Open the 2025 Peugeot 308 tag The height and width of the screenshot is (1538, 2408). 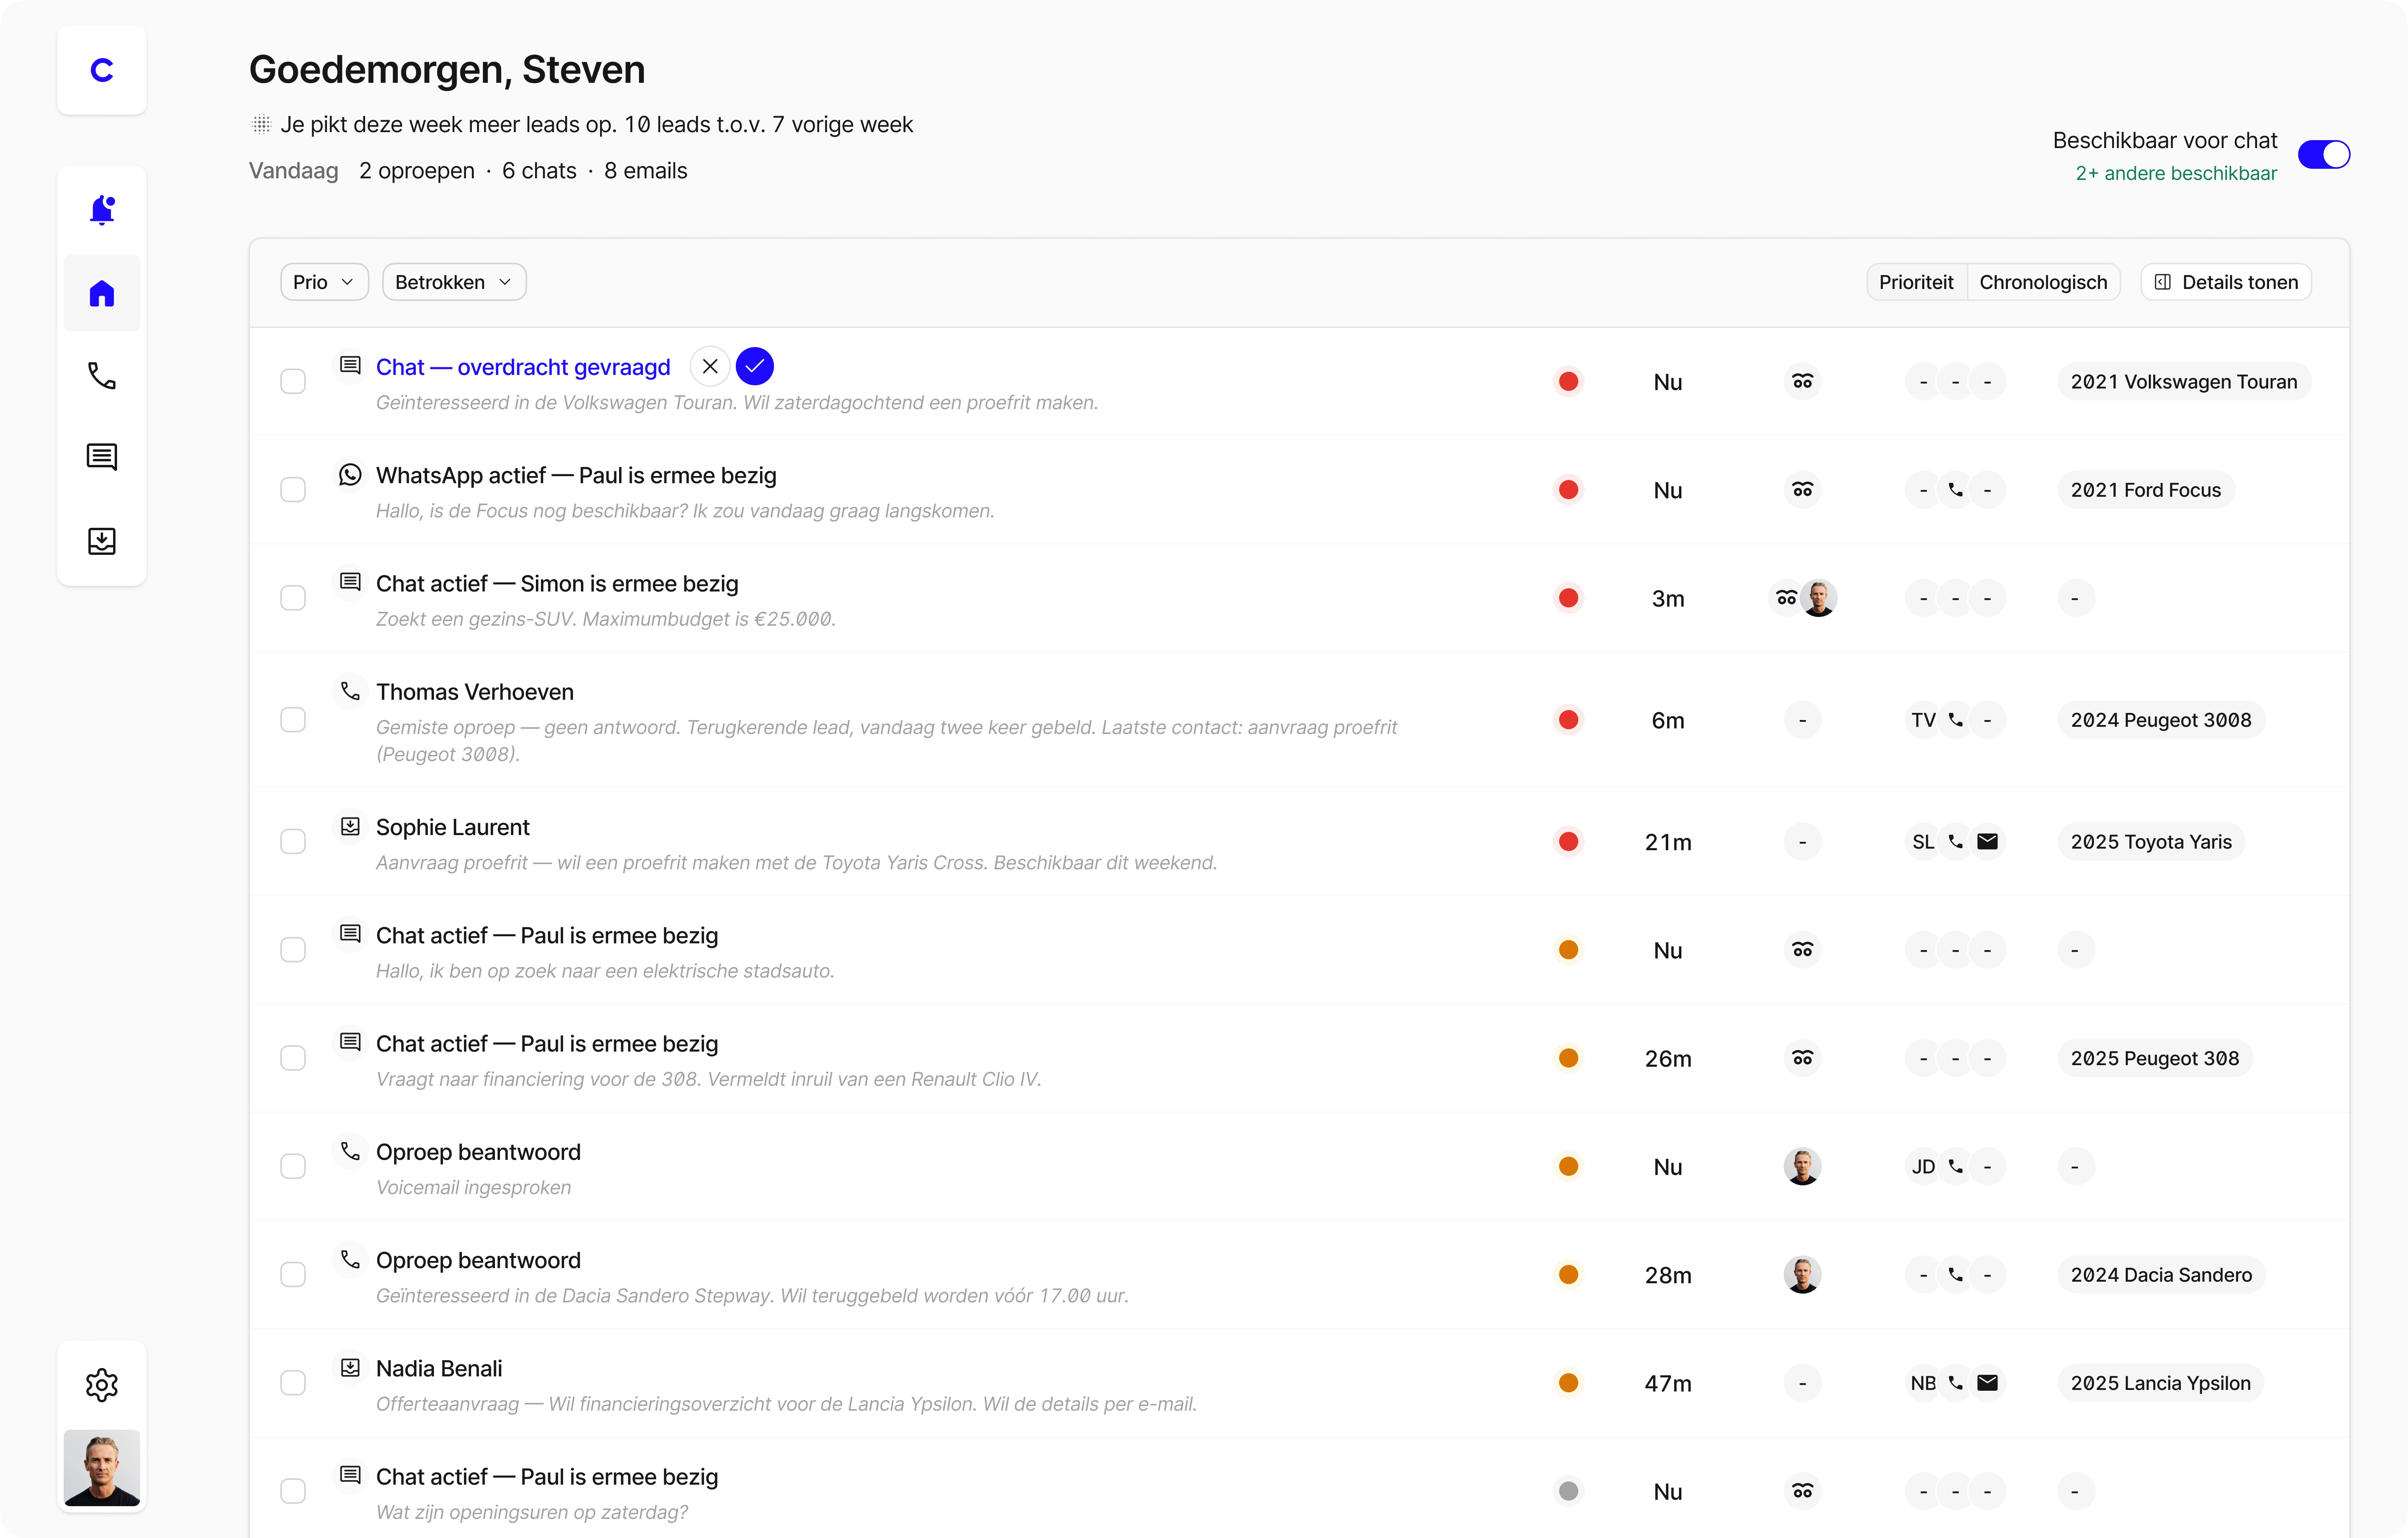pos(2155,1058)
